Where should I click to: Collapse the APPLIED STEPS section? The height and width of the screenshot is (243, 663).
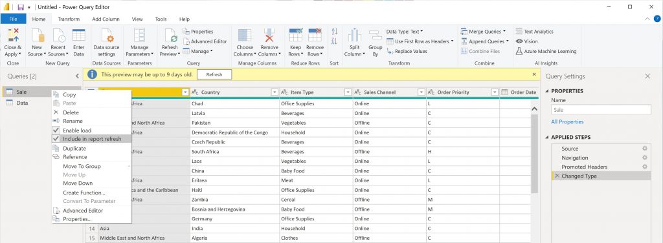point(546,138)
